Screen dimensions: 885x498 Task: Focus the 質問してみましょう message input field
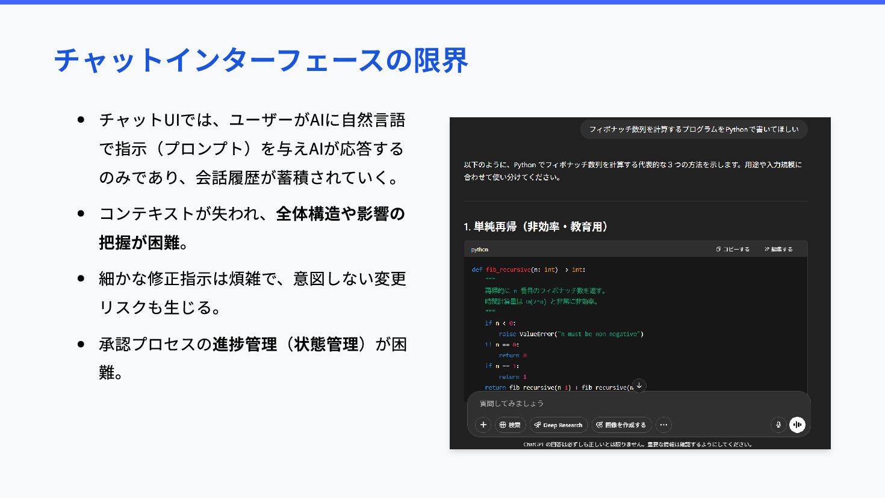tap(639, 404)
